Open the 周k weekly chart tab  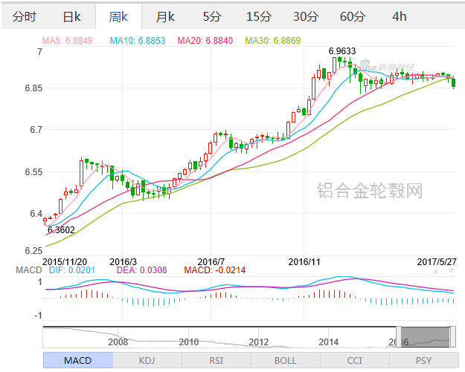tap(118, 16)
